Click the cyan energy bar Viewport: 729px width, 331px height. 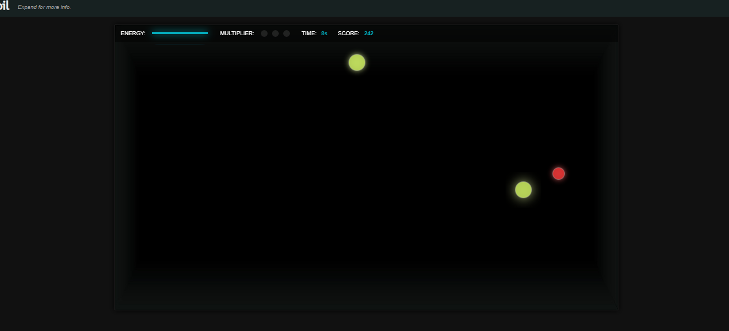coord(180,33)
